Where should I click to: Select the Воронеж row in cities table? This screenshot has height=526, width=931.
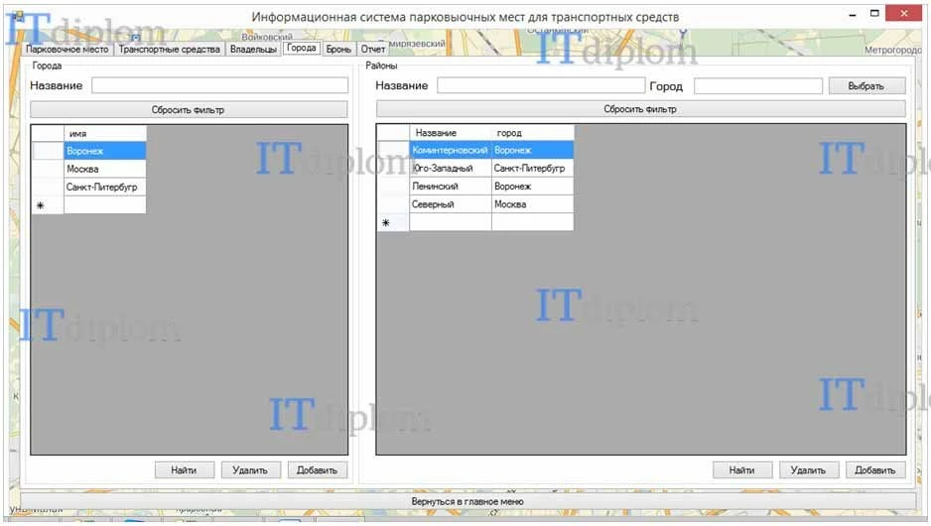104,151
